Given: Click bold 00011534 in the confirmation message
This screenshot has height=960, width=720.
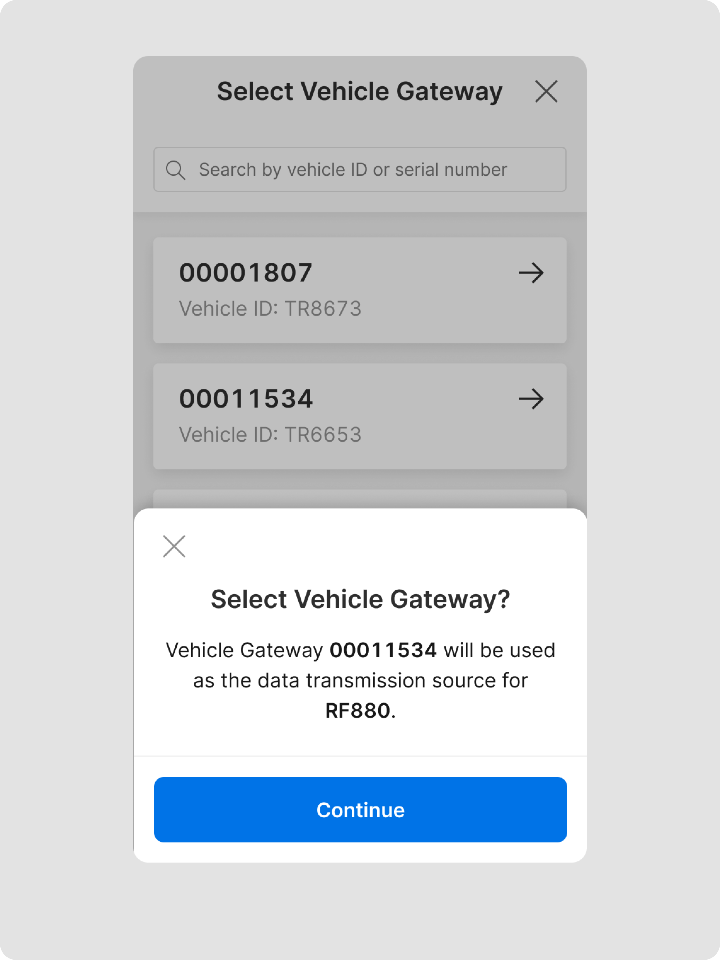Looking at the screenshot, I should point(383,650).
